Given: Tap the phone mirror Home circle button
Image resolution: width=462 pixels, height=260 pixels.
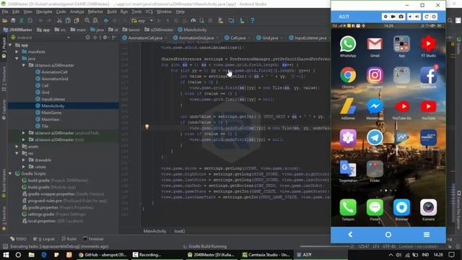Looking at the screenshot, I should (x=388, y=235).
